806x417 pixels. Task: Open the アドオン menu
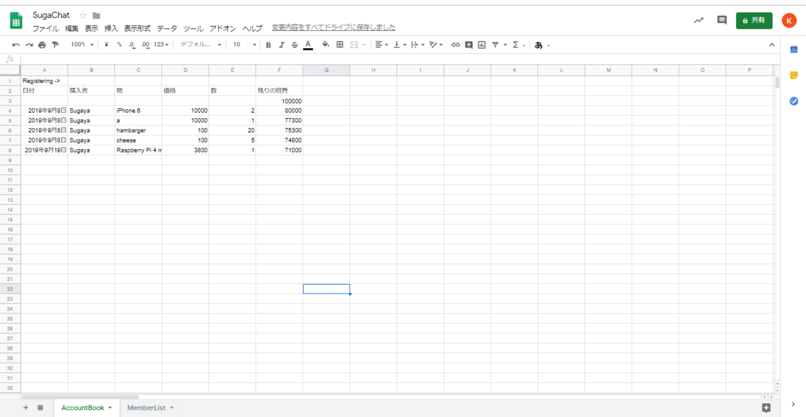[223, 28]
